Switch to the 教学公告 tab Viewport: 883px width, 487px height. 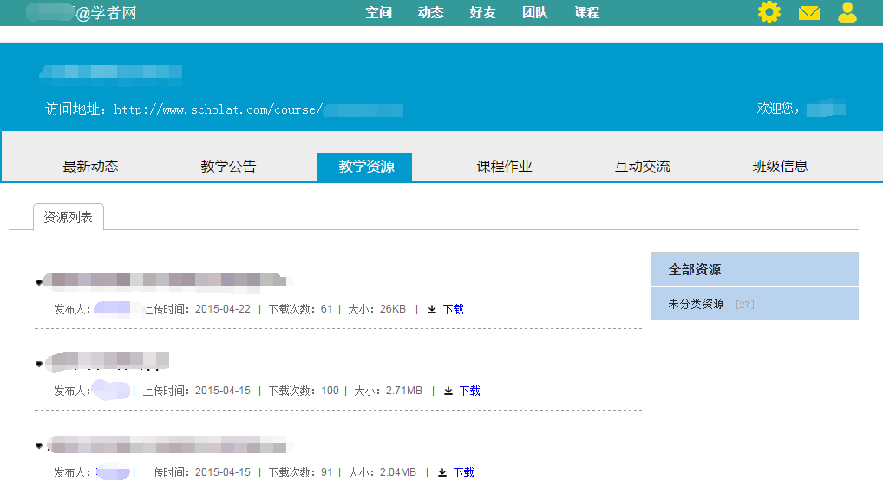228,167
